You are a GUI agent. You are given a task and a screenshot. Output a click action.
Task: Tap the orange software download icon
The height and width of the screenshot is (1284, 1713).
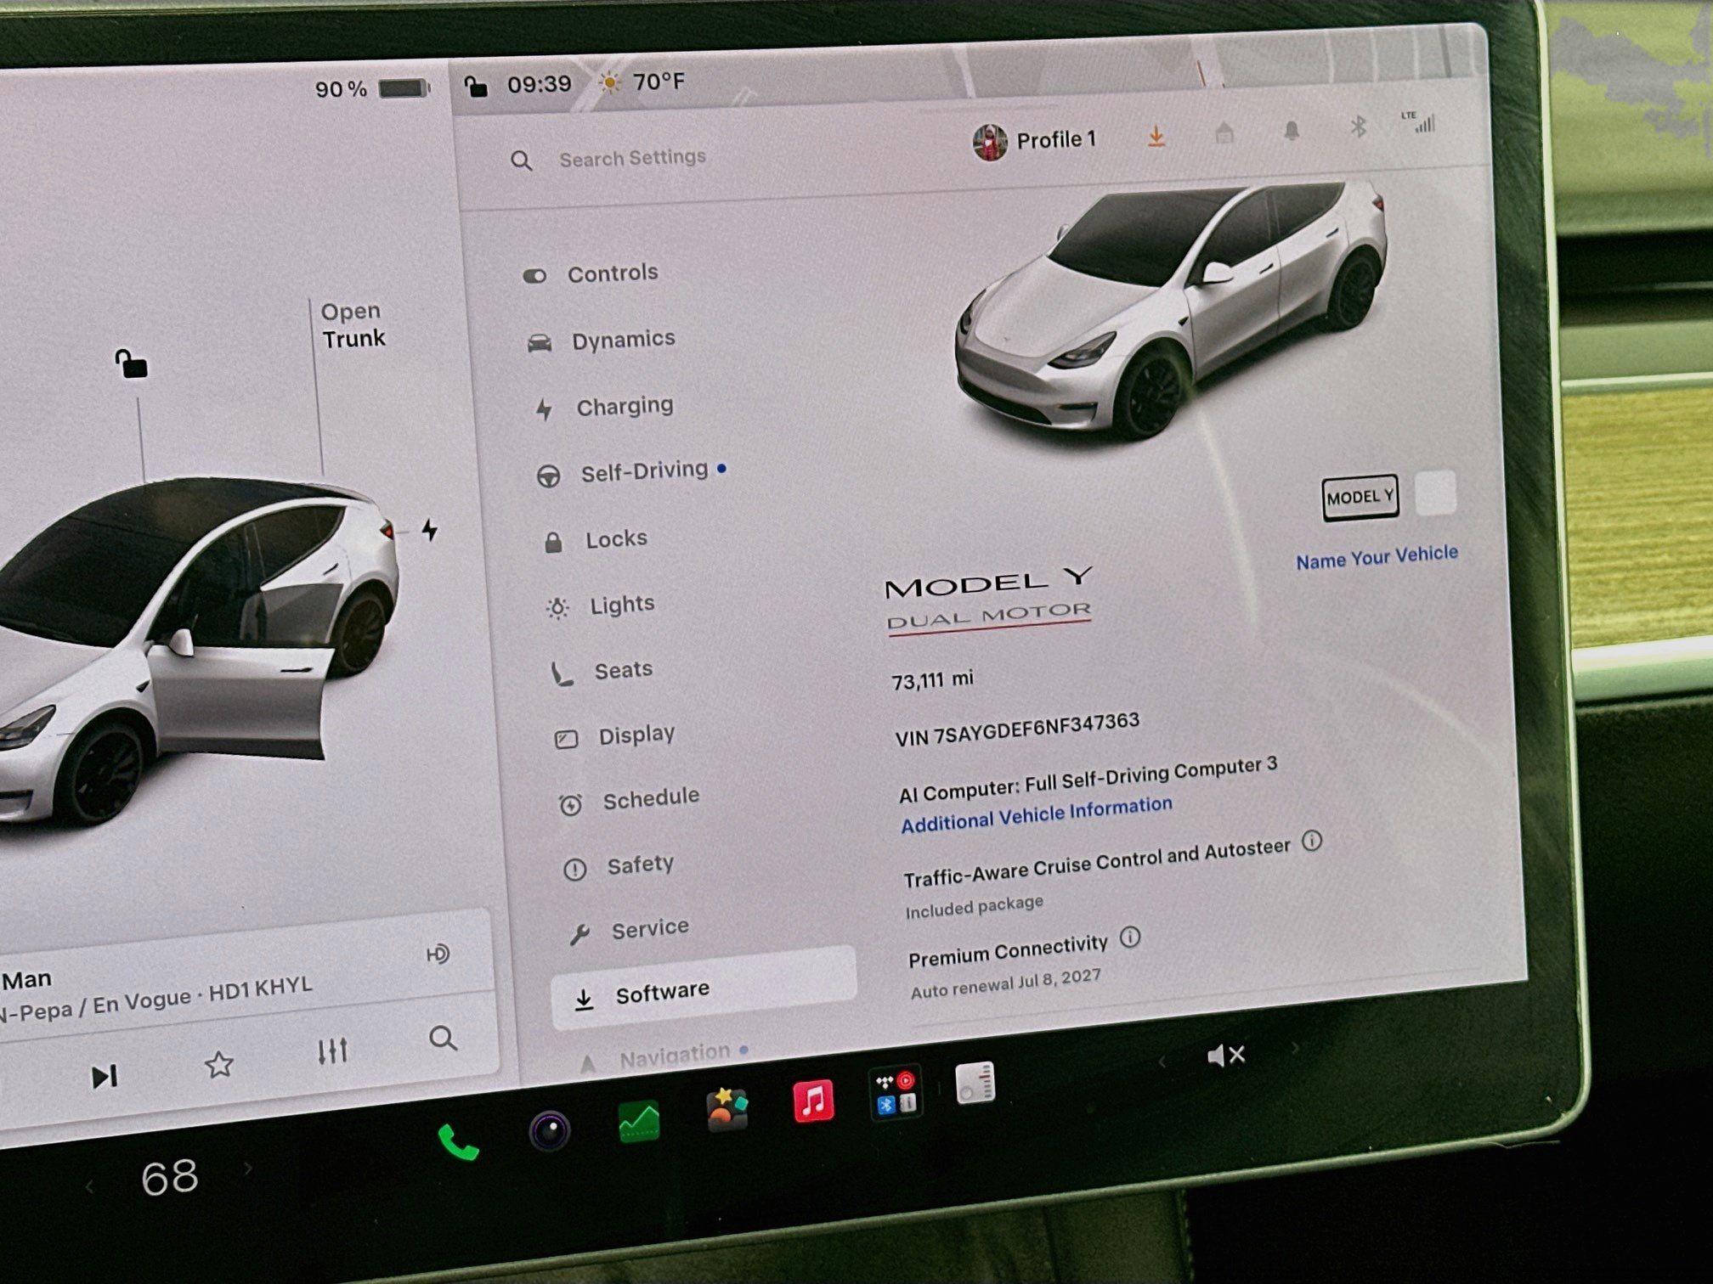coord(1156,136)
